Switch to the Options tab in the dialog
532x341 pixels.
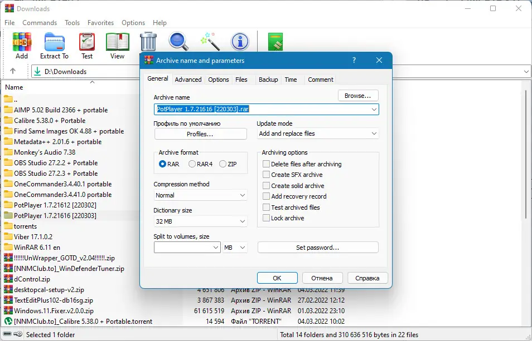pyautogui.click(x=219, y=80)
